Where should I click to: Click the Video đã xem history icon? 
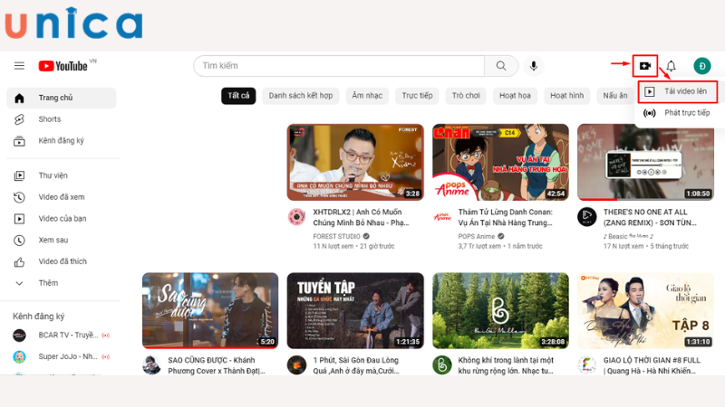(x=19, y=197)
